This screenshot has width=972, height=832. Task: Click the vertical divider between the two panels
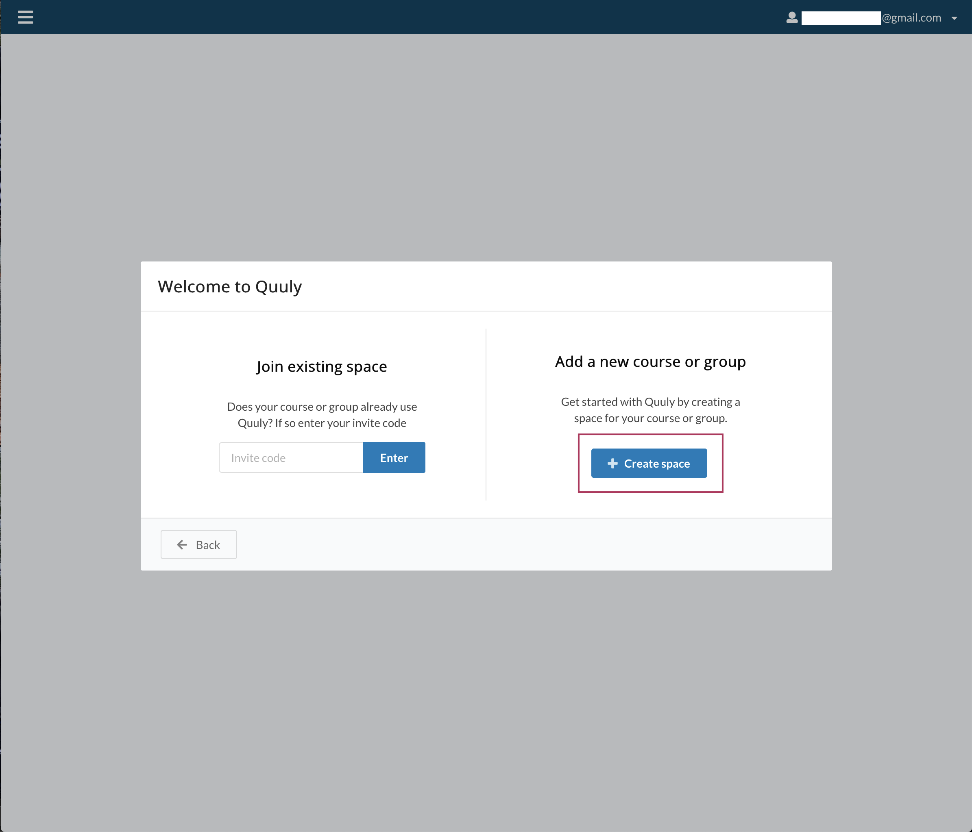[x=486, y=415]
